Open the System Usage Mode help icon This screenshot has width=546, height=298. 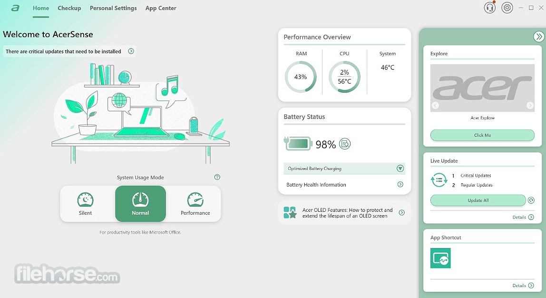[x=217, y=177]
